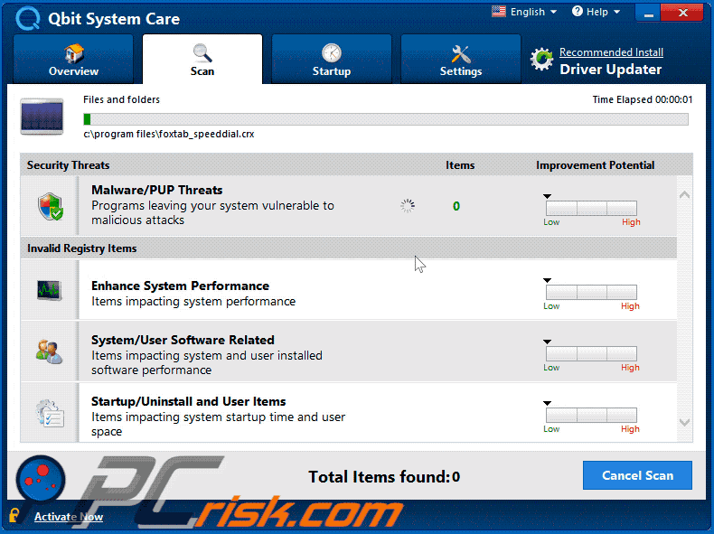The width and height of the screenshot is (714, 534).
Task: Open the Help dropdown menu
Action: [597, 12]
